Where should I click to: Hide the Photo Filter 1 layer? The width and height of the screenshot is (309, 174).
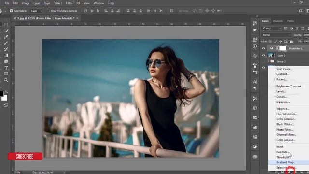tap(264, 48)
